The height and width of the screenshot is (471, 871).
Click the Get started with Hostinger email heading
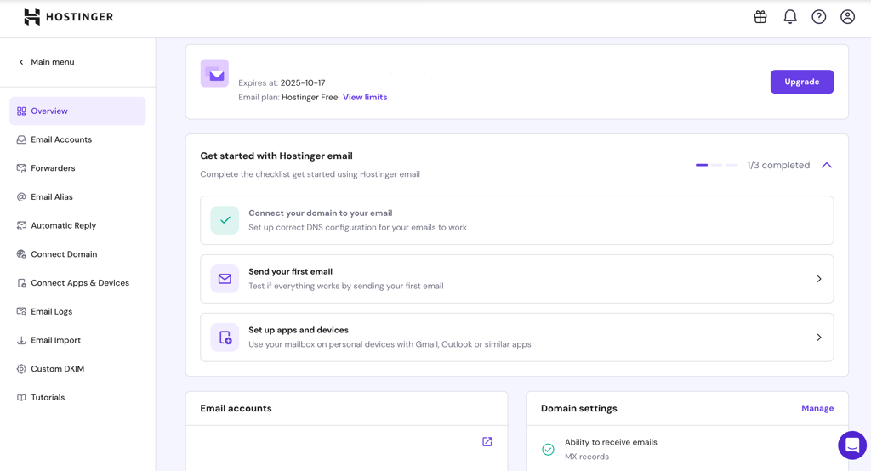[x=276, y=156]
